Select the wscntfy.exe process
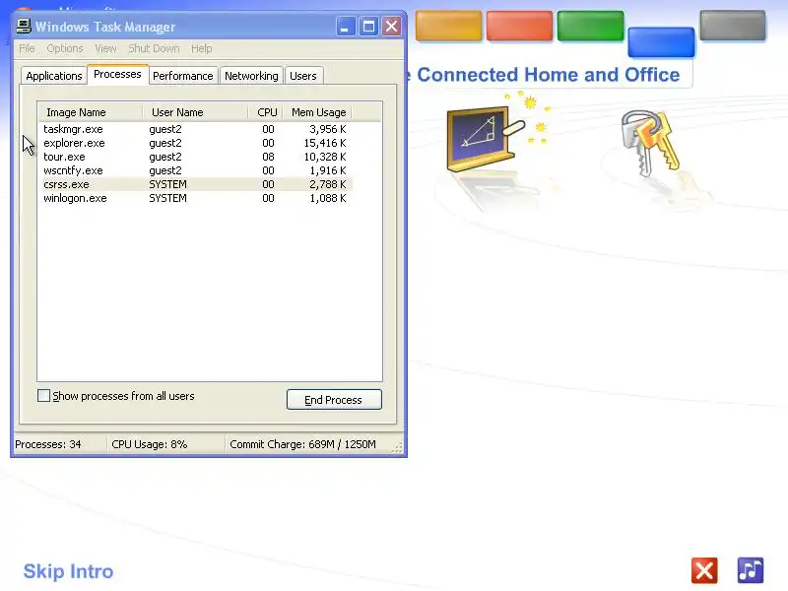 [x=196, y=170]
